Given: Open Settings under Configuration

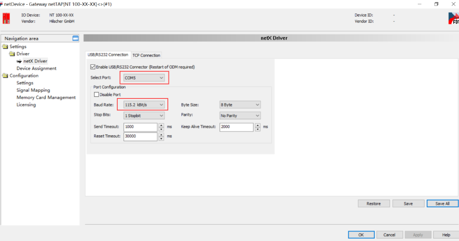Looking at the screenshot, I should (25, 83).
